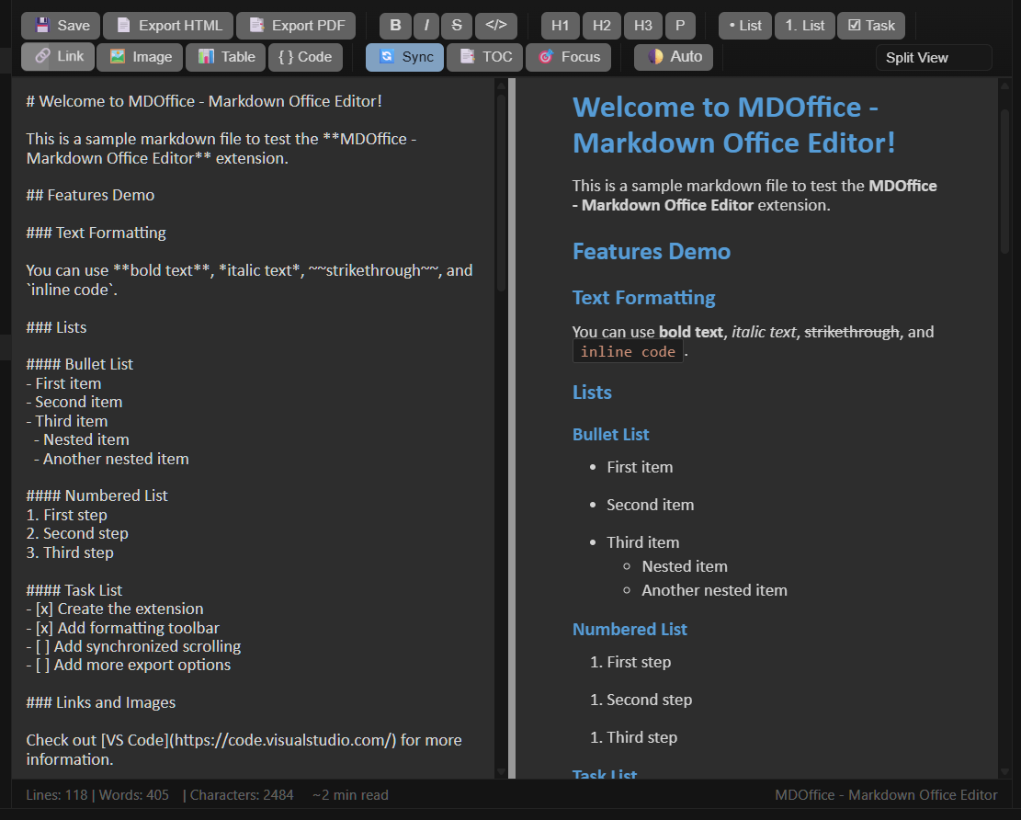Toggle the Auto theme button
This screenshot has height=820, width=1021.
point(674,57)
